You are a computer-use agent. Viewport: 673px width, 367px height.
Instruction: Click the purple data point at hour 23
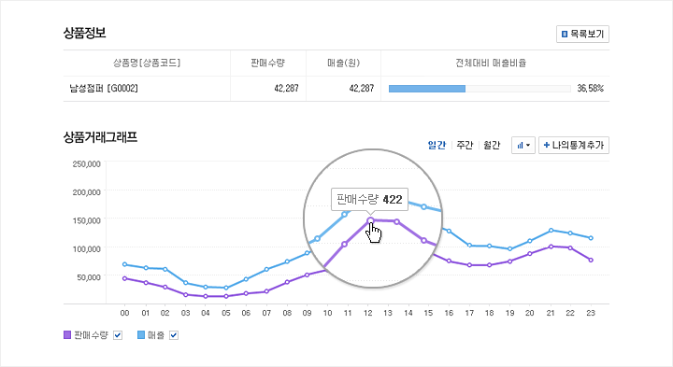[591, 260]
